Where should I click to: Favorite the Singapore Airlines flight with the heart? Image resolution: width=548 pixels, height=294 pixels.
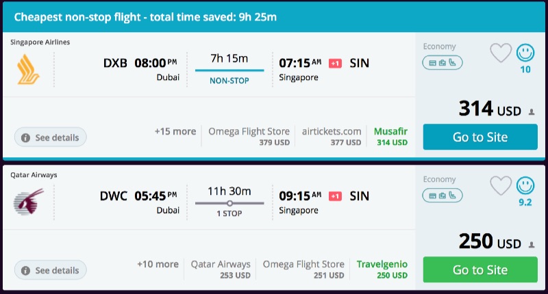click(501, 53)
